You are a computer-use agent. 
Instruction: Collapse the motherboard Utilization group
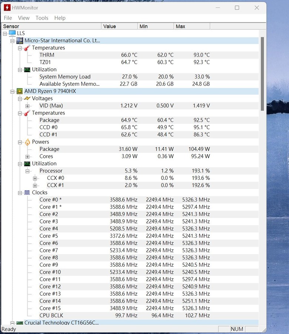tap(20, 70)
